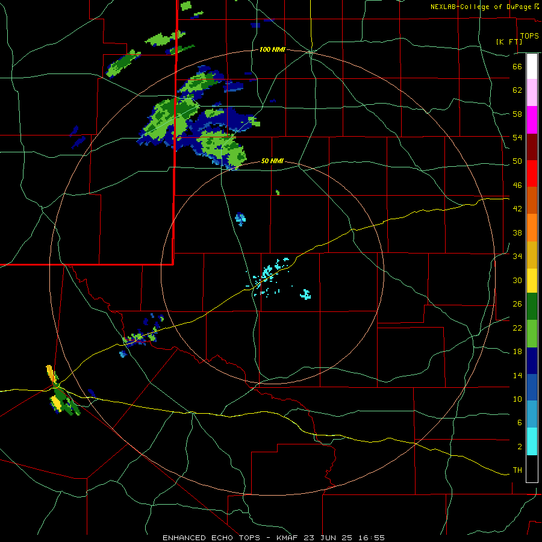Image resolution: width=542 pixels, height=542 pixels.
Task: Pick the yellow legend color band
Action: pyautogui.click(x=532, y=281)
